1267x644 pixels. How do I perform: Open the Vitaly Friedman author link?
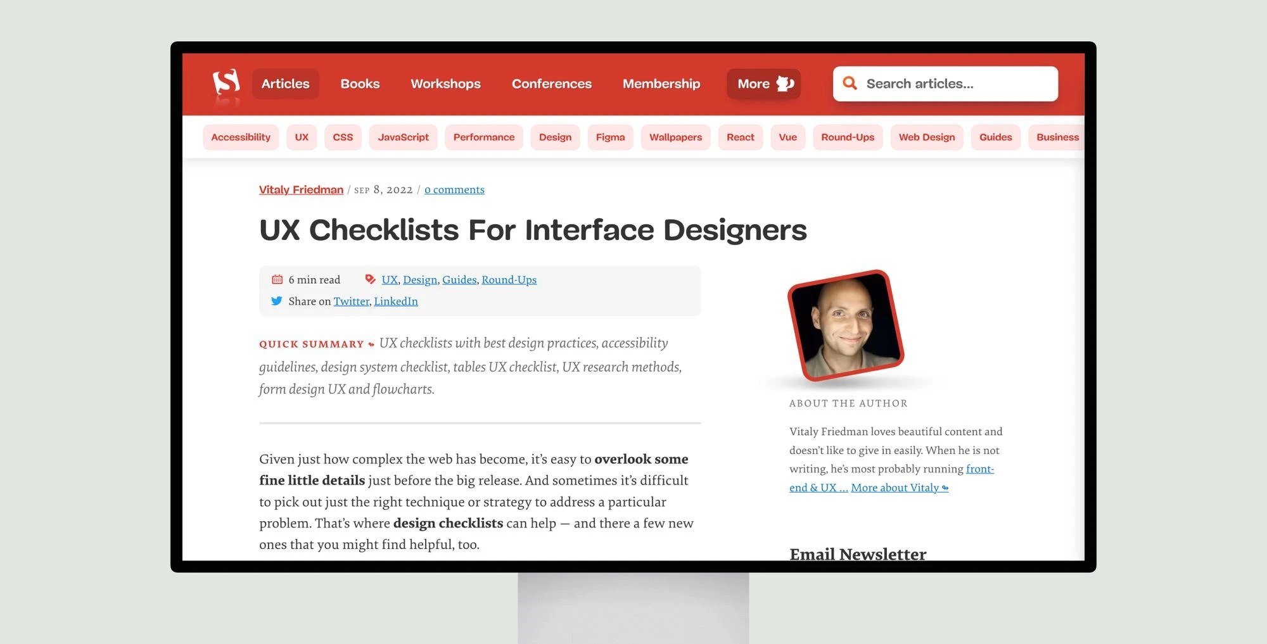click(x=301, y=189)
